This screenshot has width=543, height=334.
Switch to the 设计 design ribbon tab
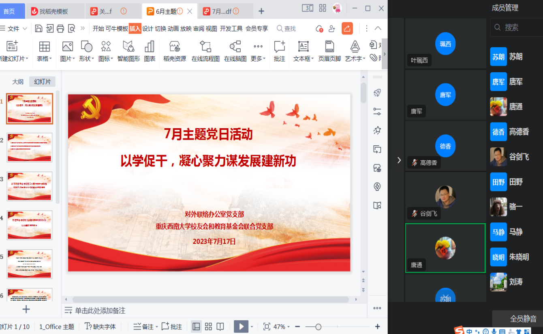coord(148,28)
